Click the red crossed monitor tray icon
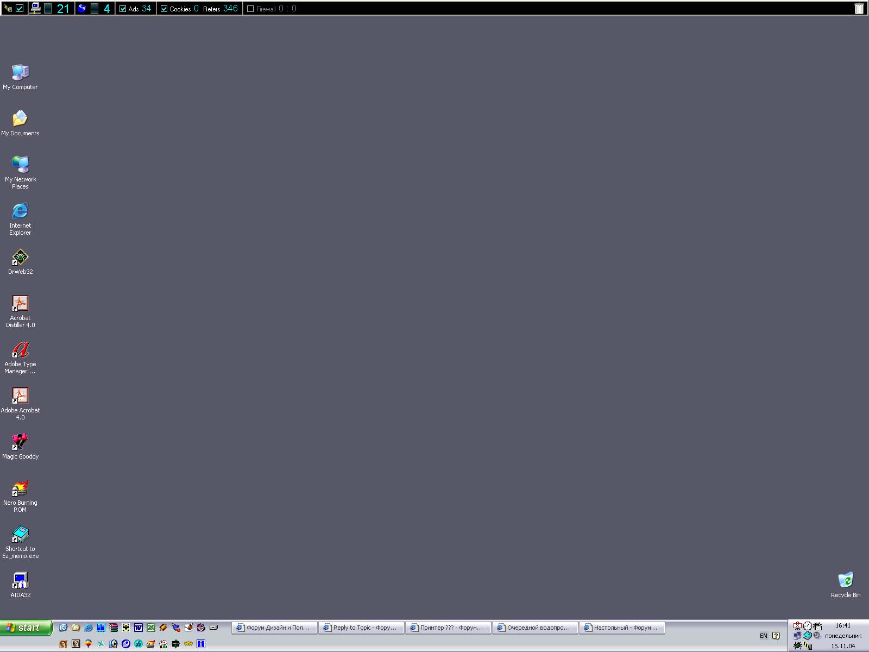Viewport: 869px width, 652px height. click(x=797, y=626)
